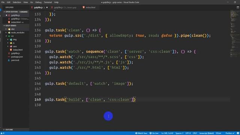Open the Terminal menu

coord(48,2)
